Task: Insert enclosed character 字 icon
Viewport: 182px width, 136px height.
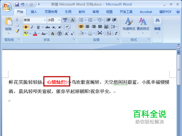Action: tap(60, 34)
